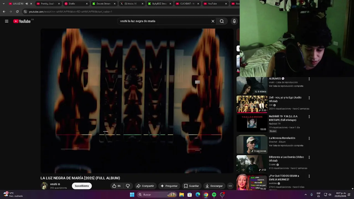Open options for Na$tikill 79 mixtape

(309, 117)
